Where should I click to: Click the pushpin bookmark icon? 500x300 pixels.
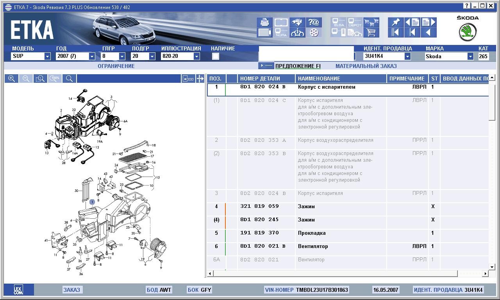click(395, 22)
